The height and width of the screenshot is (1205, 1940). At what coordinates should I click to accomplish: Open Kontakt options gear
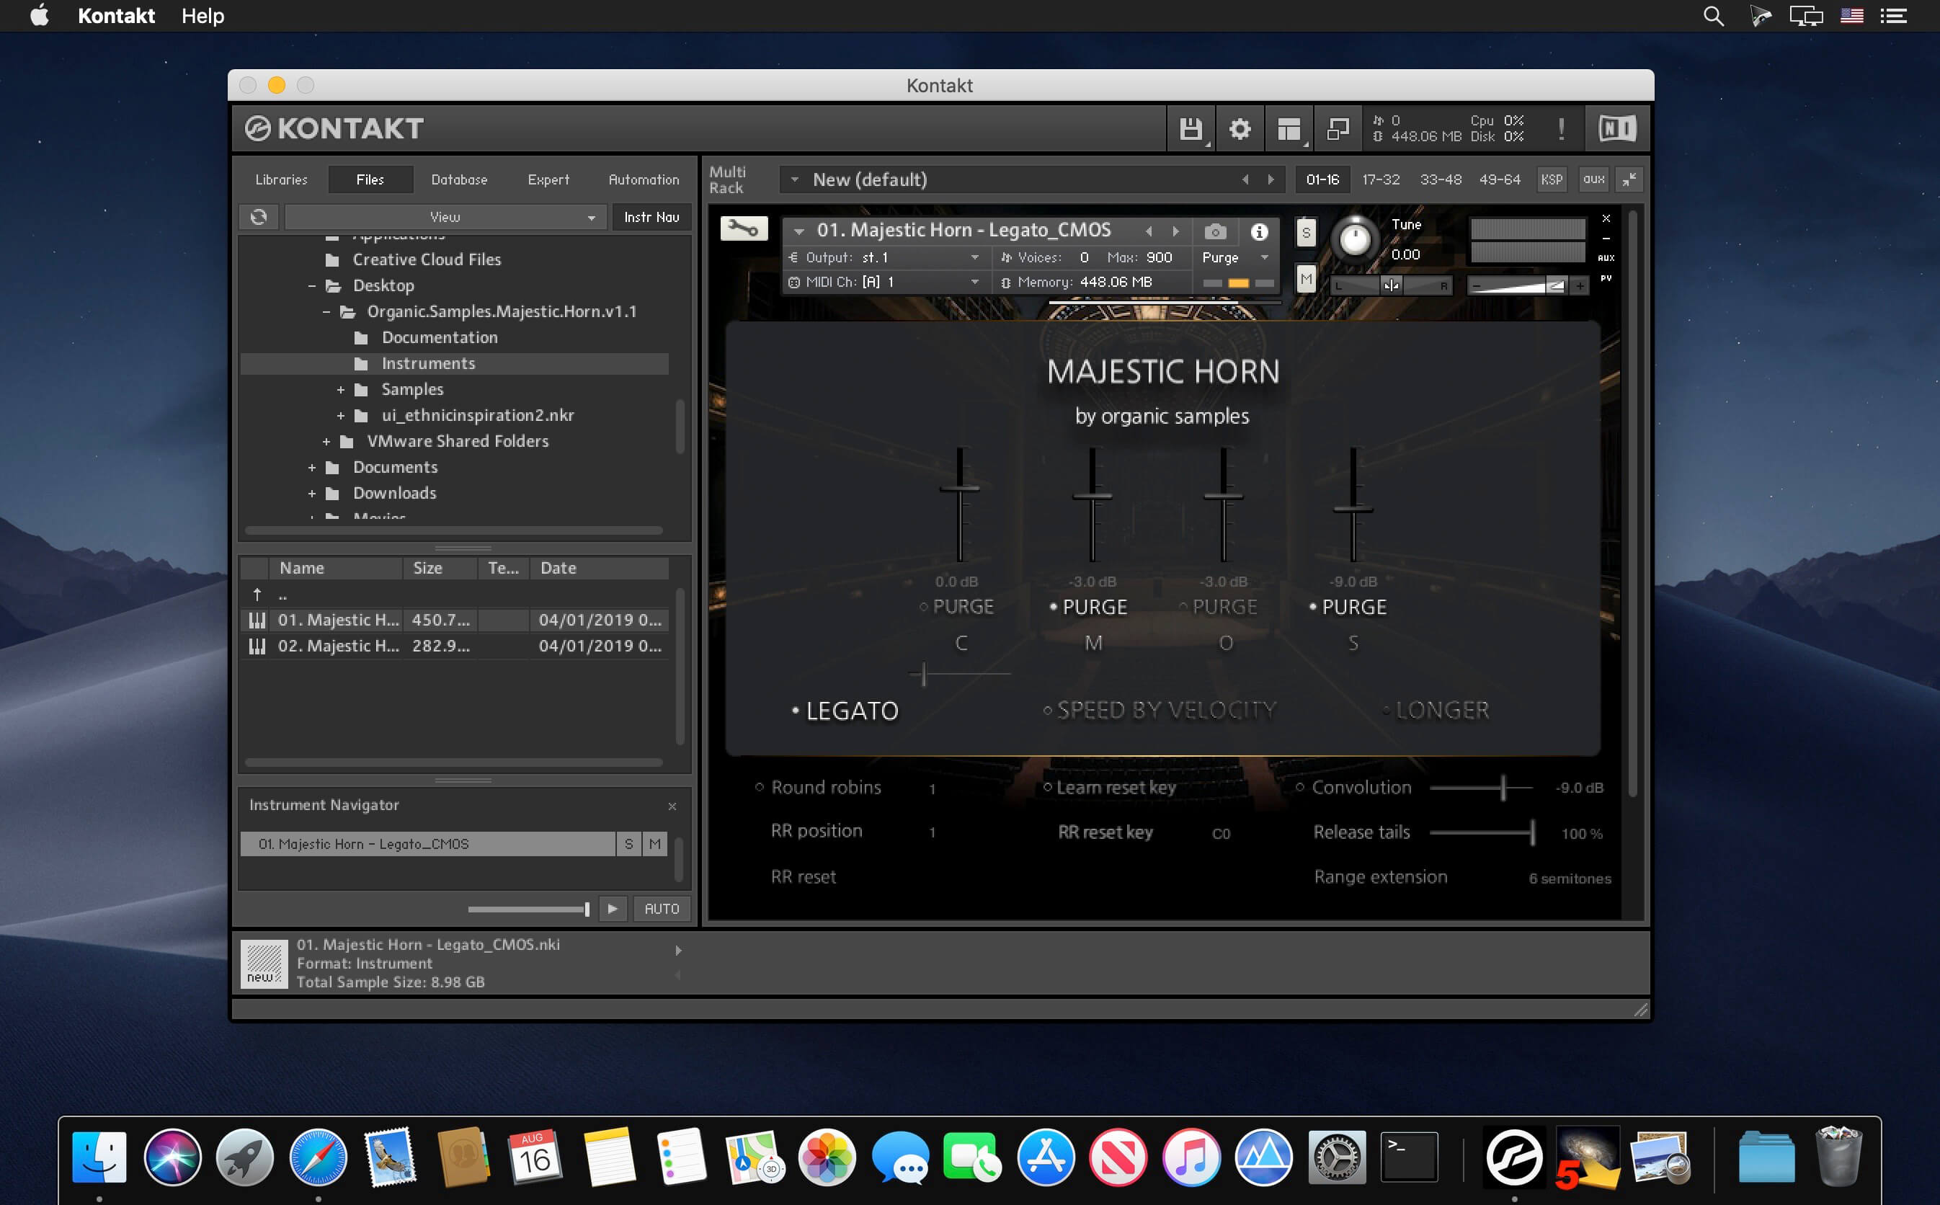coord(1240,128)
